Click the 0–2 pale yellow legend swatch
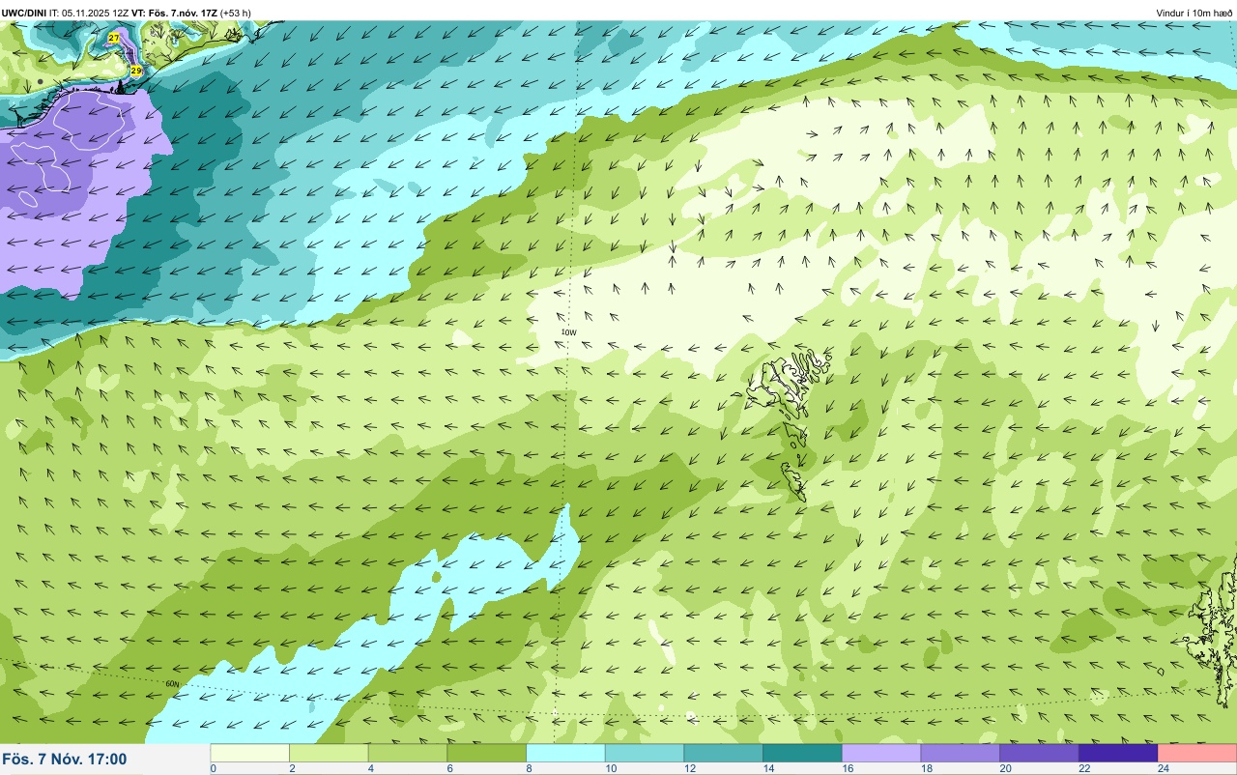The image size is (1237, 775). (x=250, y=753)
